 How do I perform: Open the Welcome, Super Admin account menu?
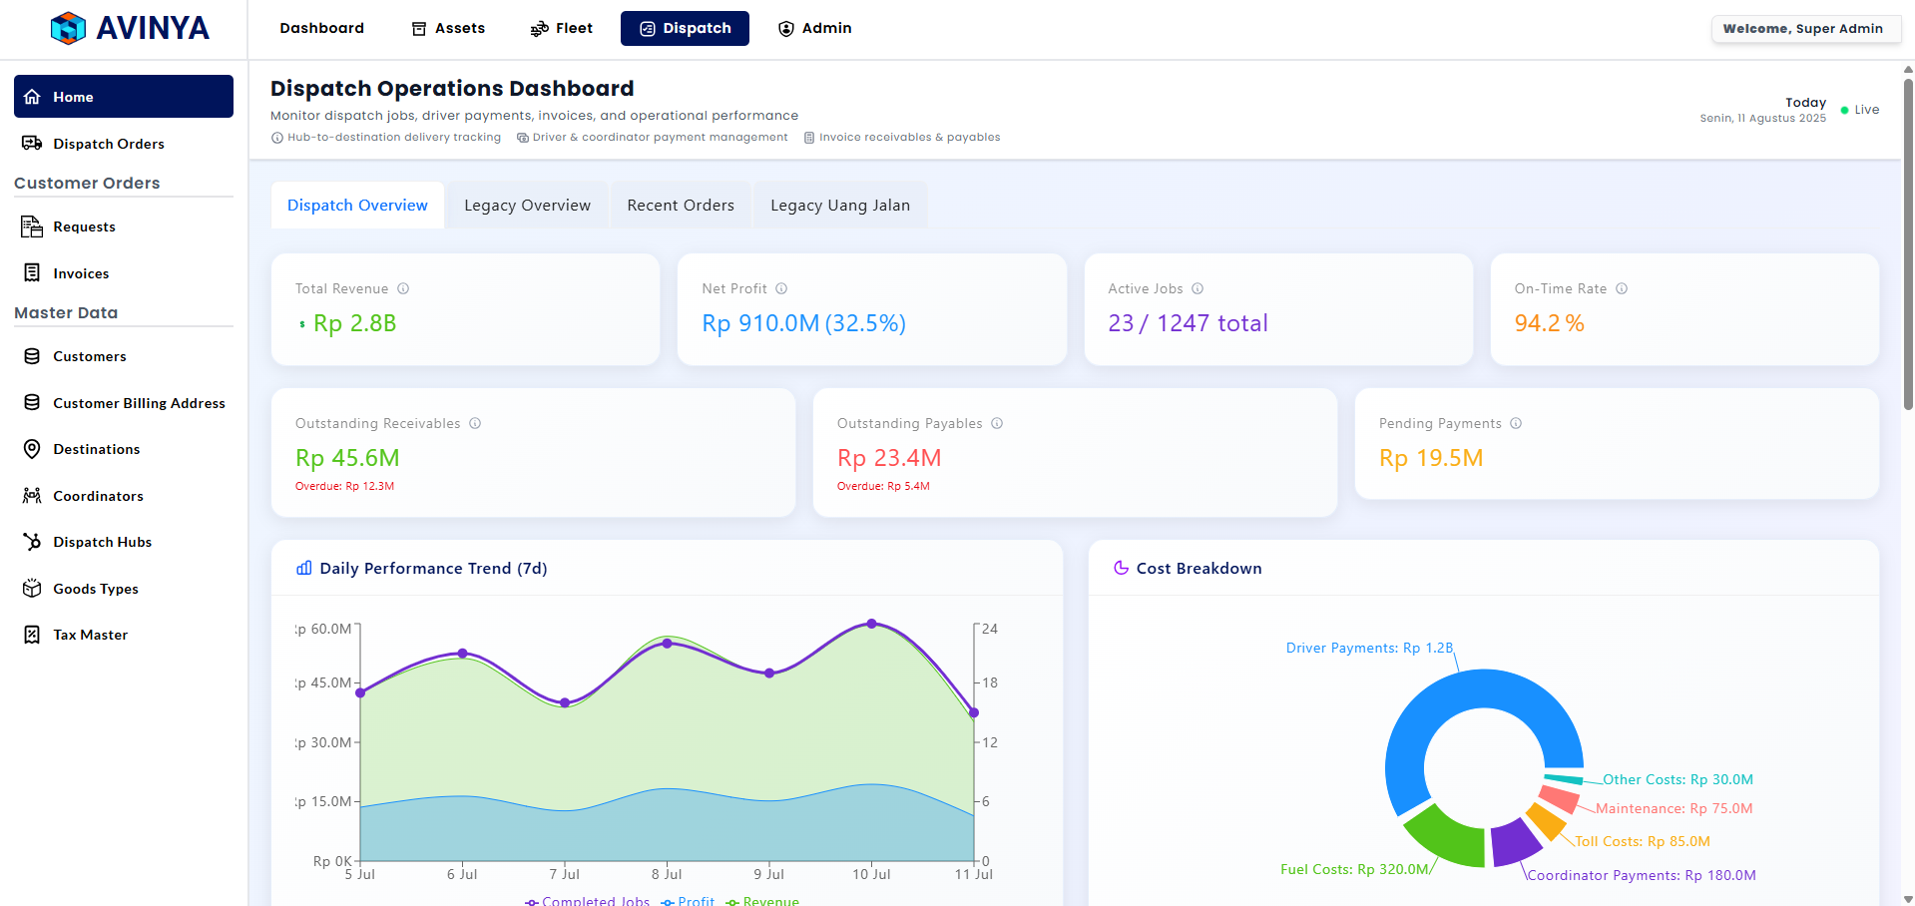coord(1805,28)
